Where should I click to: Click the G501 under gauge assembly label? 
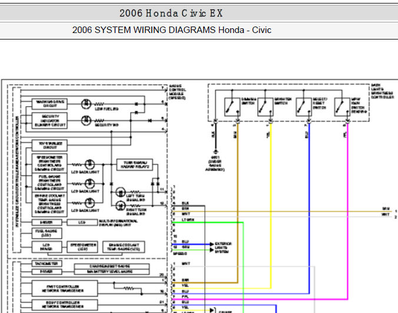tap(215, 163)
